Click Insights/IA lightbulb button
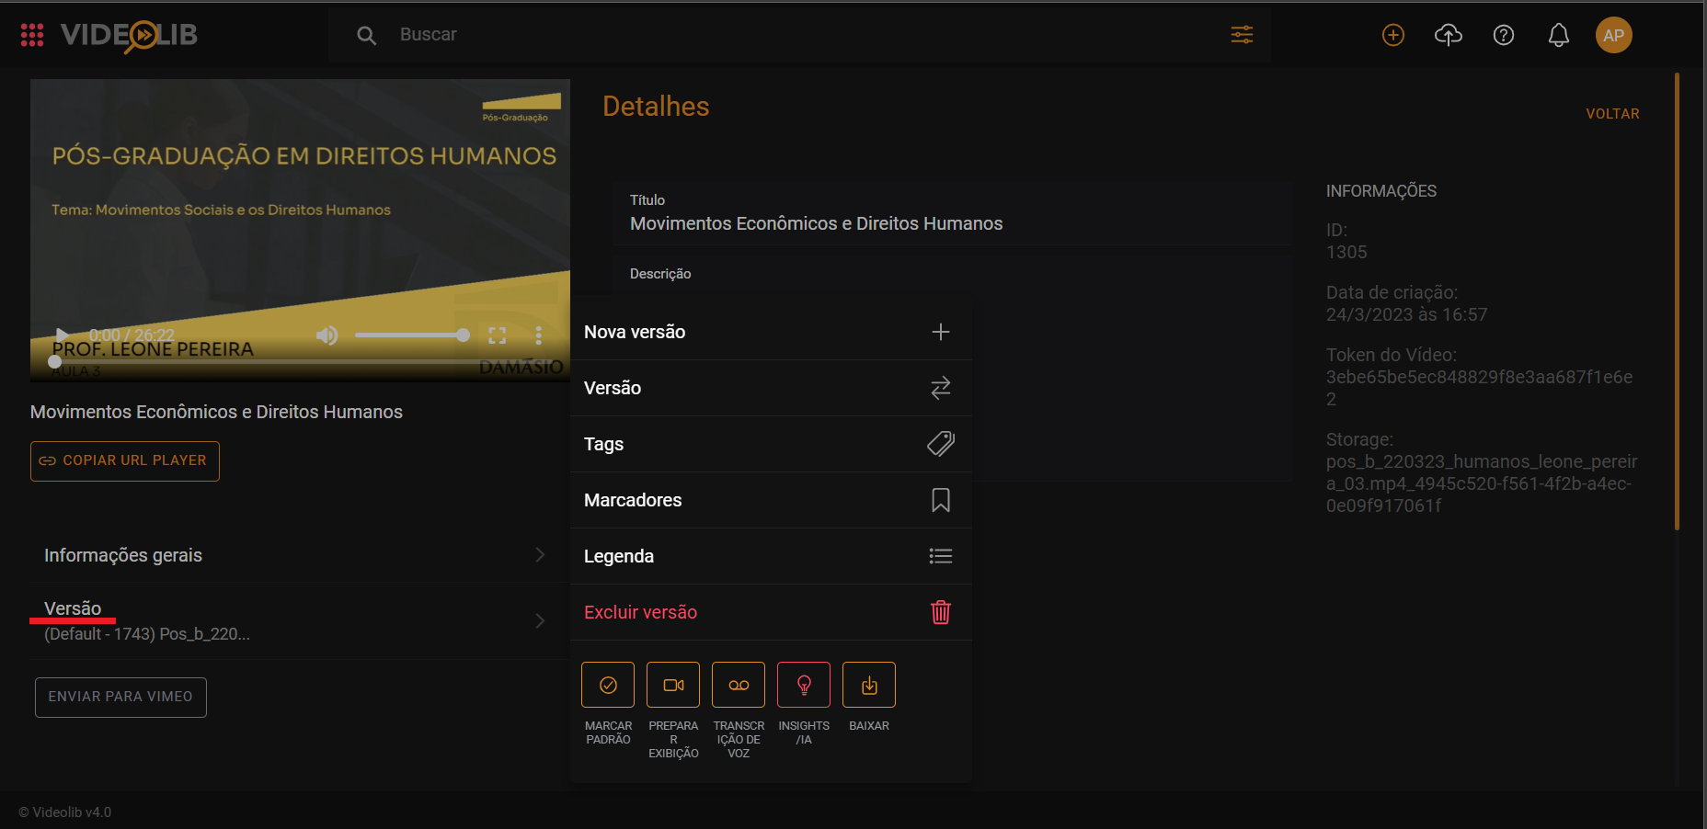The image size is (1707, 829). pyautogui.click(x=804, y=685)
